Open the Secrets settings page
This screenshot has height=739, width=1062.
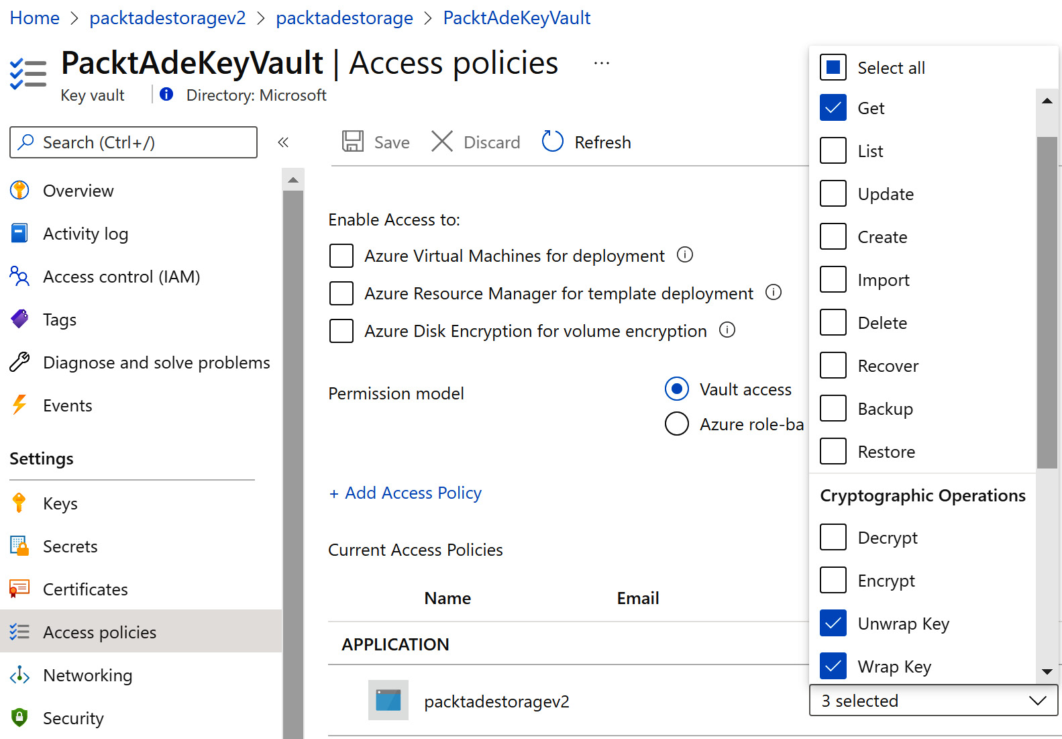[x=70, y=546]
